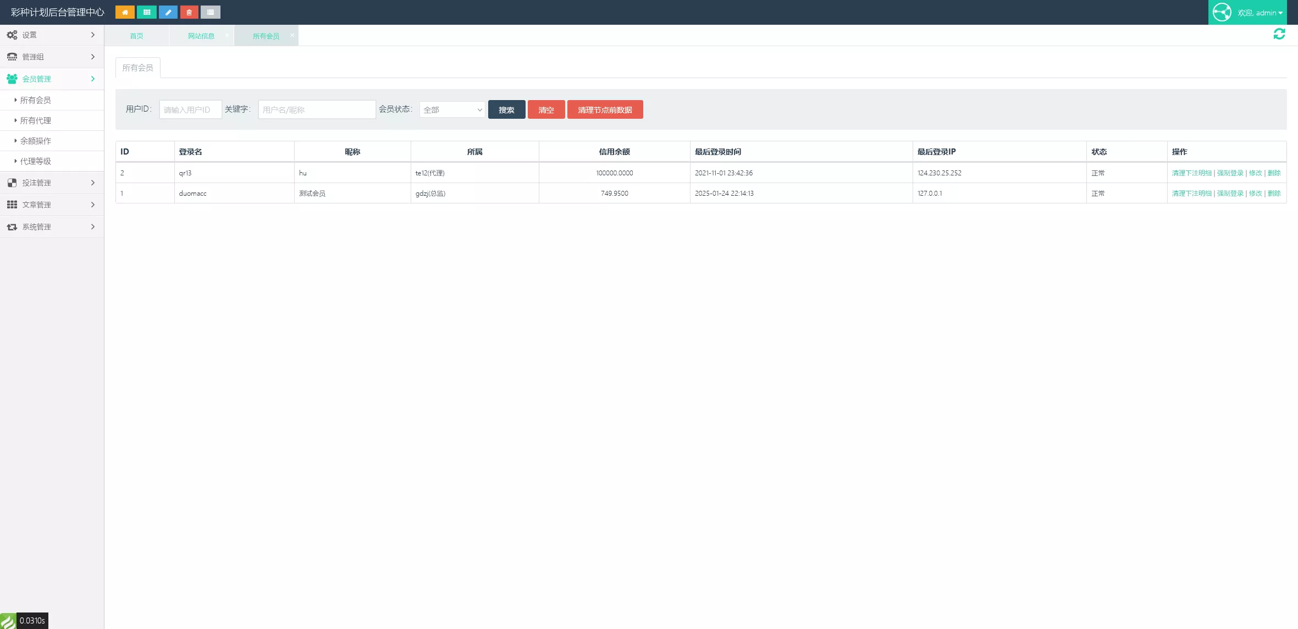The width and height of the screenshot is (1298, 629).
Task: Click the 清理节点前数据 button
Action: [605, 110]
